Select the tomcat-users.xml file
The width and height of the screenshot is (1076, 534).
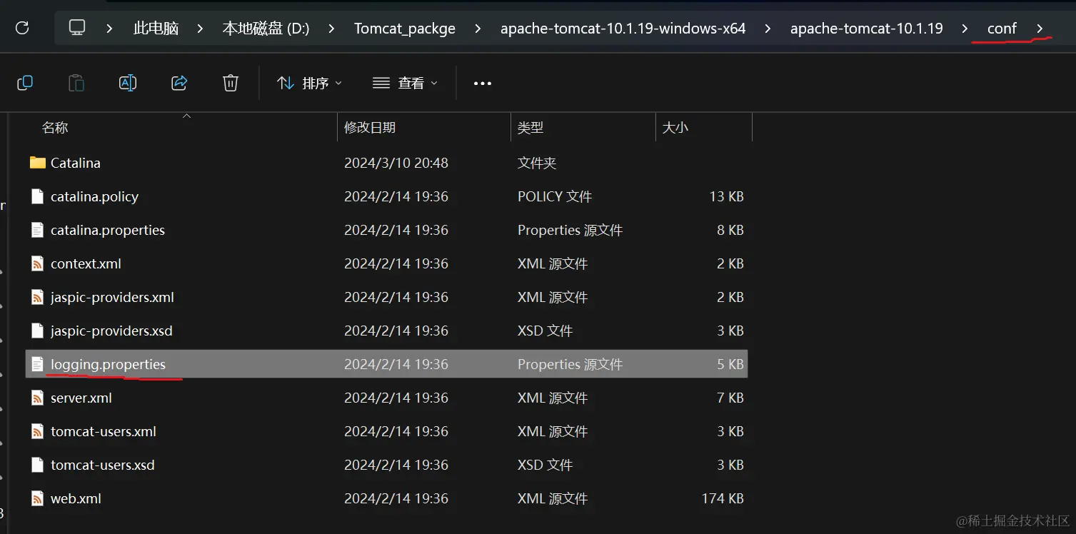[x=103, y=431]
